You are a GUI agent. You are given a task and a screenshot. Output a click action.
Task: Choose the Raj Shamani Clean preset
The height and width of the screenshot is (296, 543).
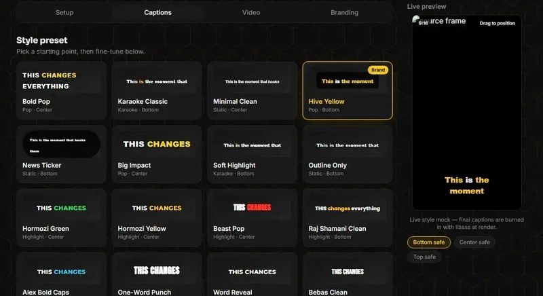coord(348,218)
